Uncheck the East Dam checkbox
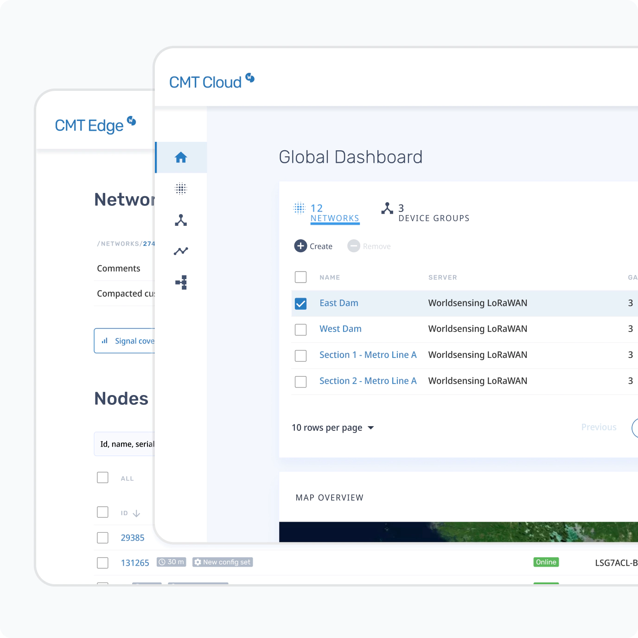 301,304
